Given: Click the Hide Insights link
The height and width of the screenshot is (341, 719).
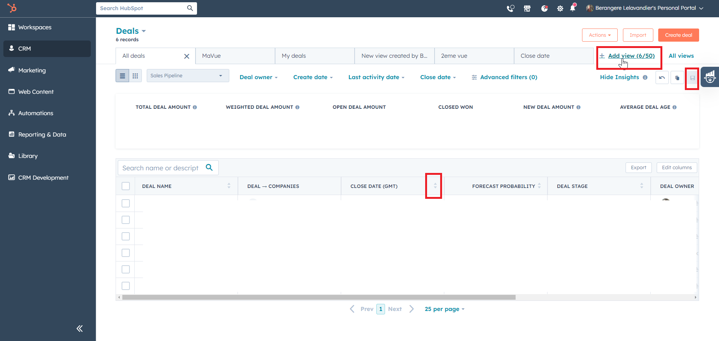Looking at the screenshot, I should [x=620, y=77].
